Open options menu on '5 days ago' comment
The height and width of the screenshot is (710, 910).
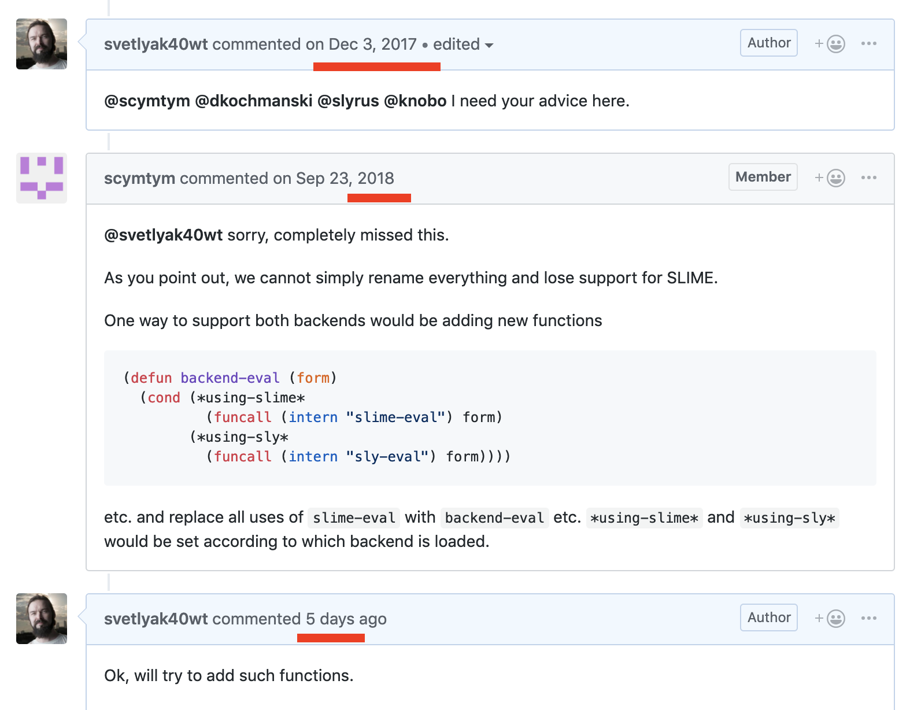click(868, 619)
